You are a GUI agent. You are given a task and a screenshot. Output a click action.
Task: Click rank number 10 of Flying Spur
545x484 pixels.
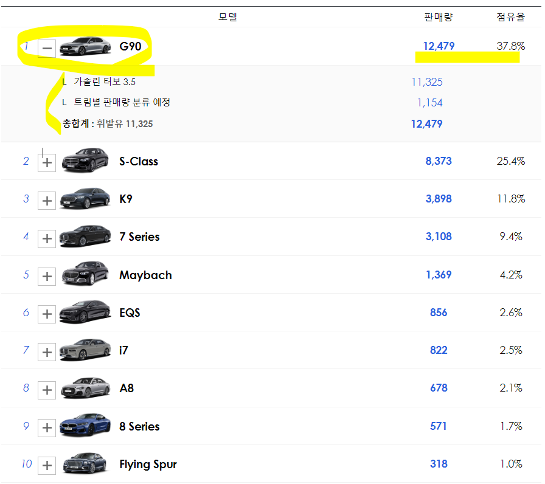26,464
